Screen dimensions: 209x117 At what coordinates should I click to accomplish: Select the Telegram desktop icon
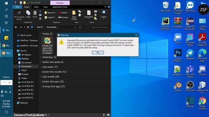click(x=190, y=54)
